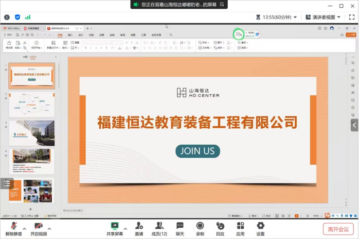
Task: Select the 会员专享 ribbon tab
Action: [x=156, y=35]
